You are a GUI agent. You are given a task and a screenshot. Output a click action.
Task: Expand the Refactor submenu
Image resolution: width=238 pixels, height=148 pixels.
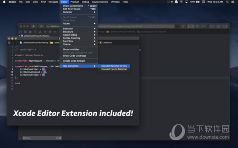(79, 12)
